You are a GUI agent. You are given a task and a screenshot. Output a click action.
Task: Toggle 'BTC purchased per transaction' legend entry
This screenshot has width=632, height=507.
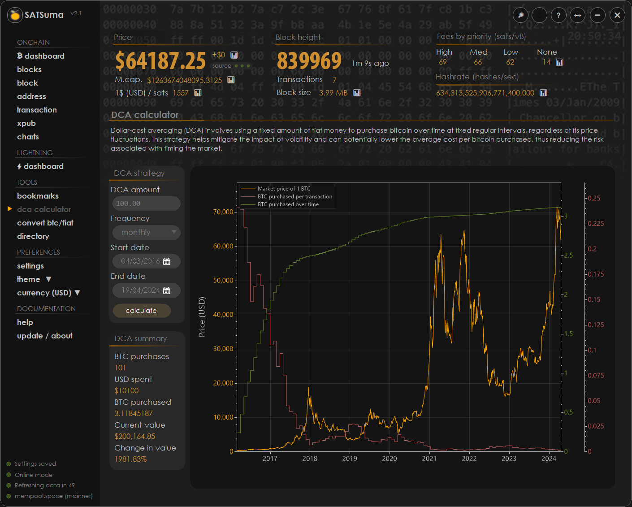(294, 196)
